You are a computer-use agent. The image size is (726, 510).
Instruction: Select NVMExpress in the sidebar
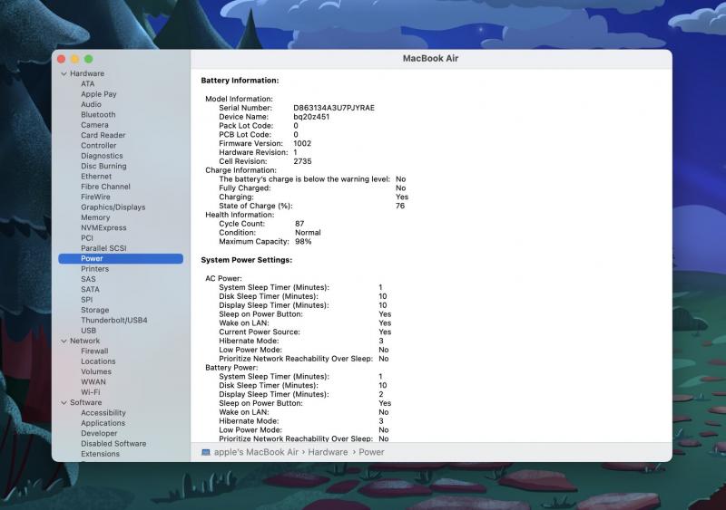[103, 227]
